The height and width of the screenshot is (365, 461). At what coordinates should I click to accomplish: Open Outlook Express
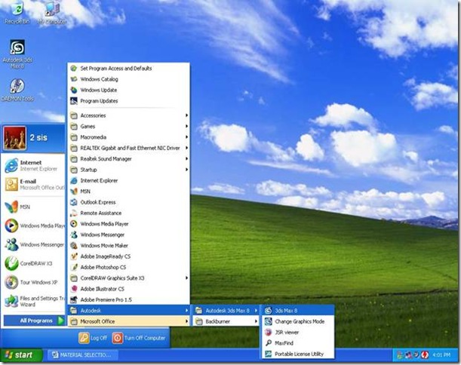click(x=128, y=202)
